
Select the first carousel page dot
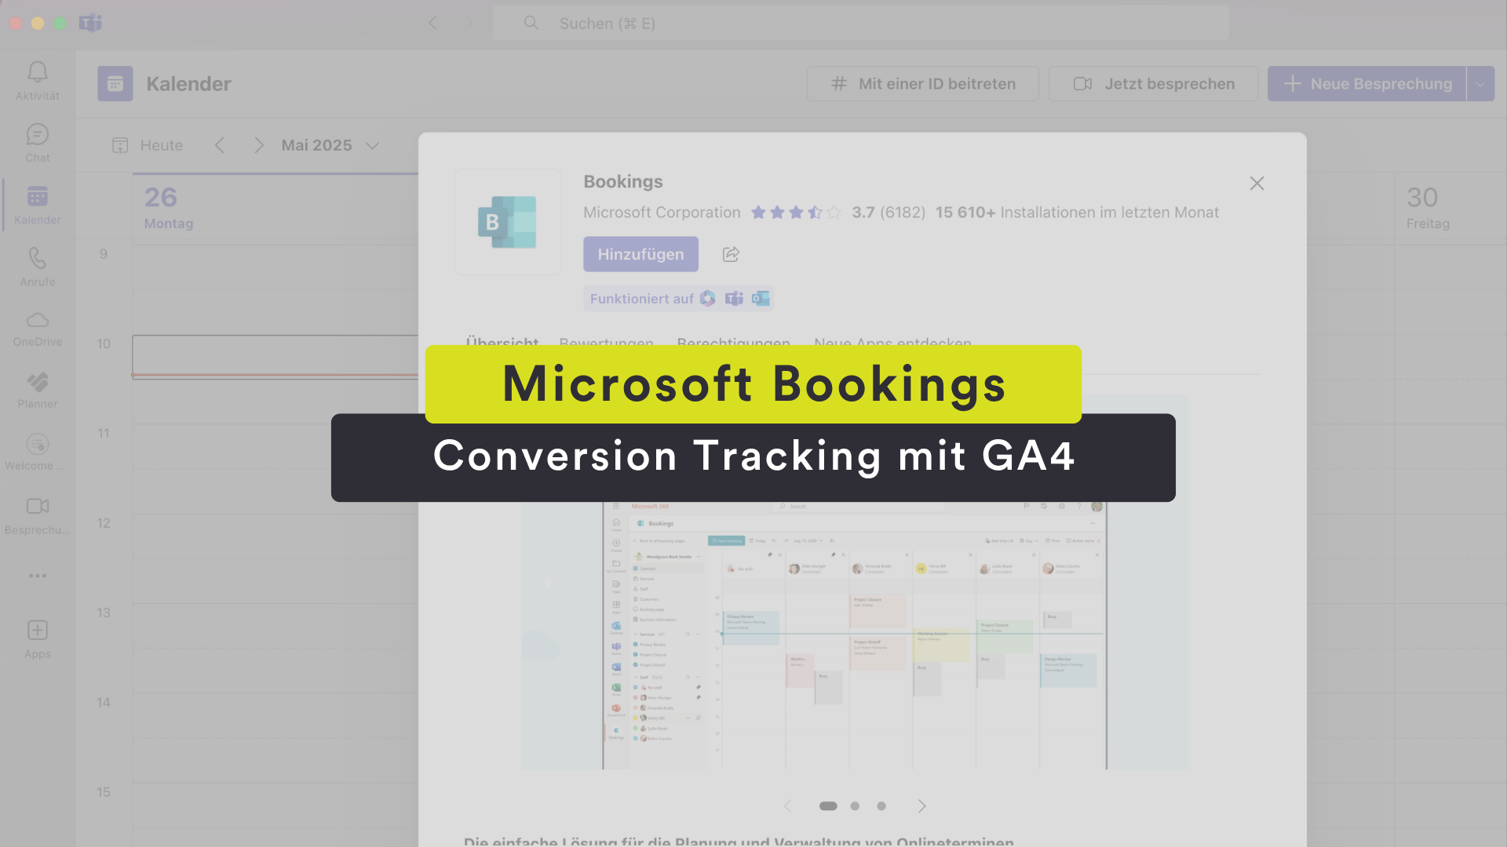click(828, 806)
